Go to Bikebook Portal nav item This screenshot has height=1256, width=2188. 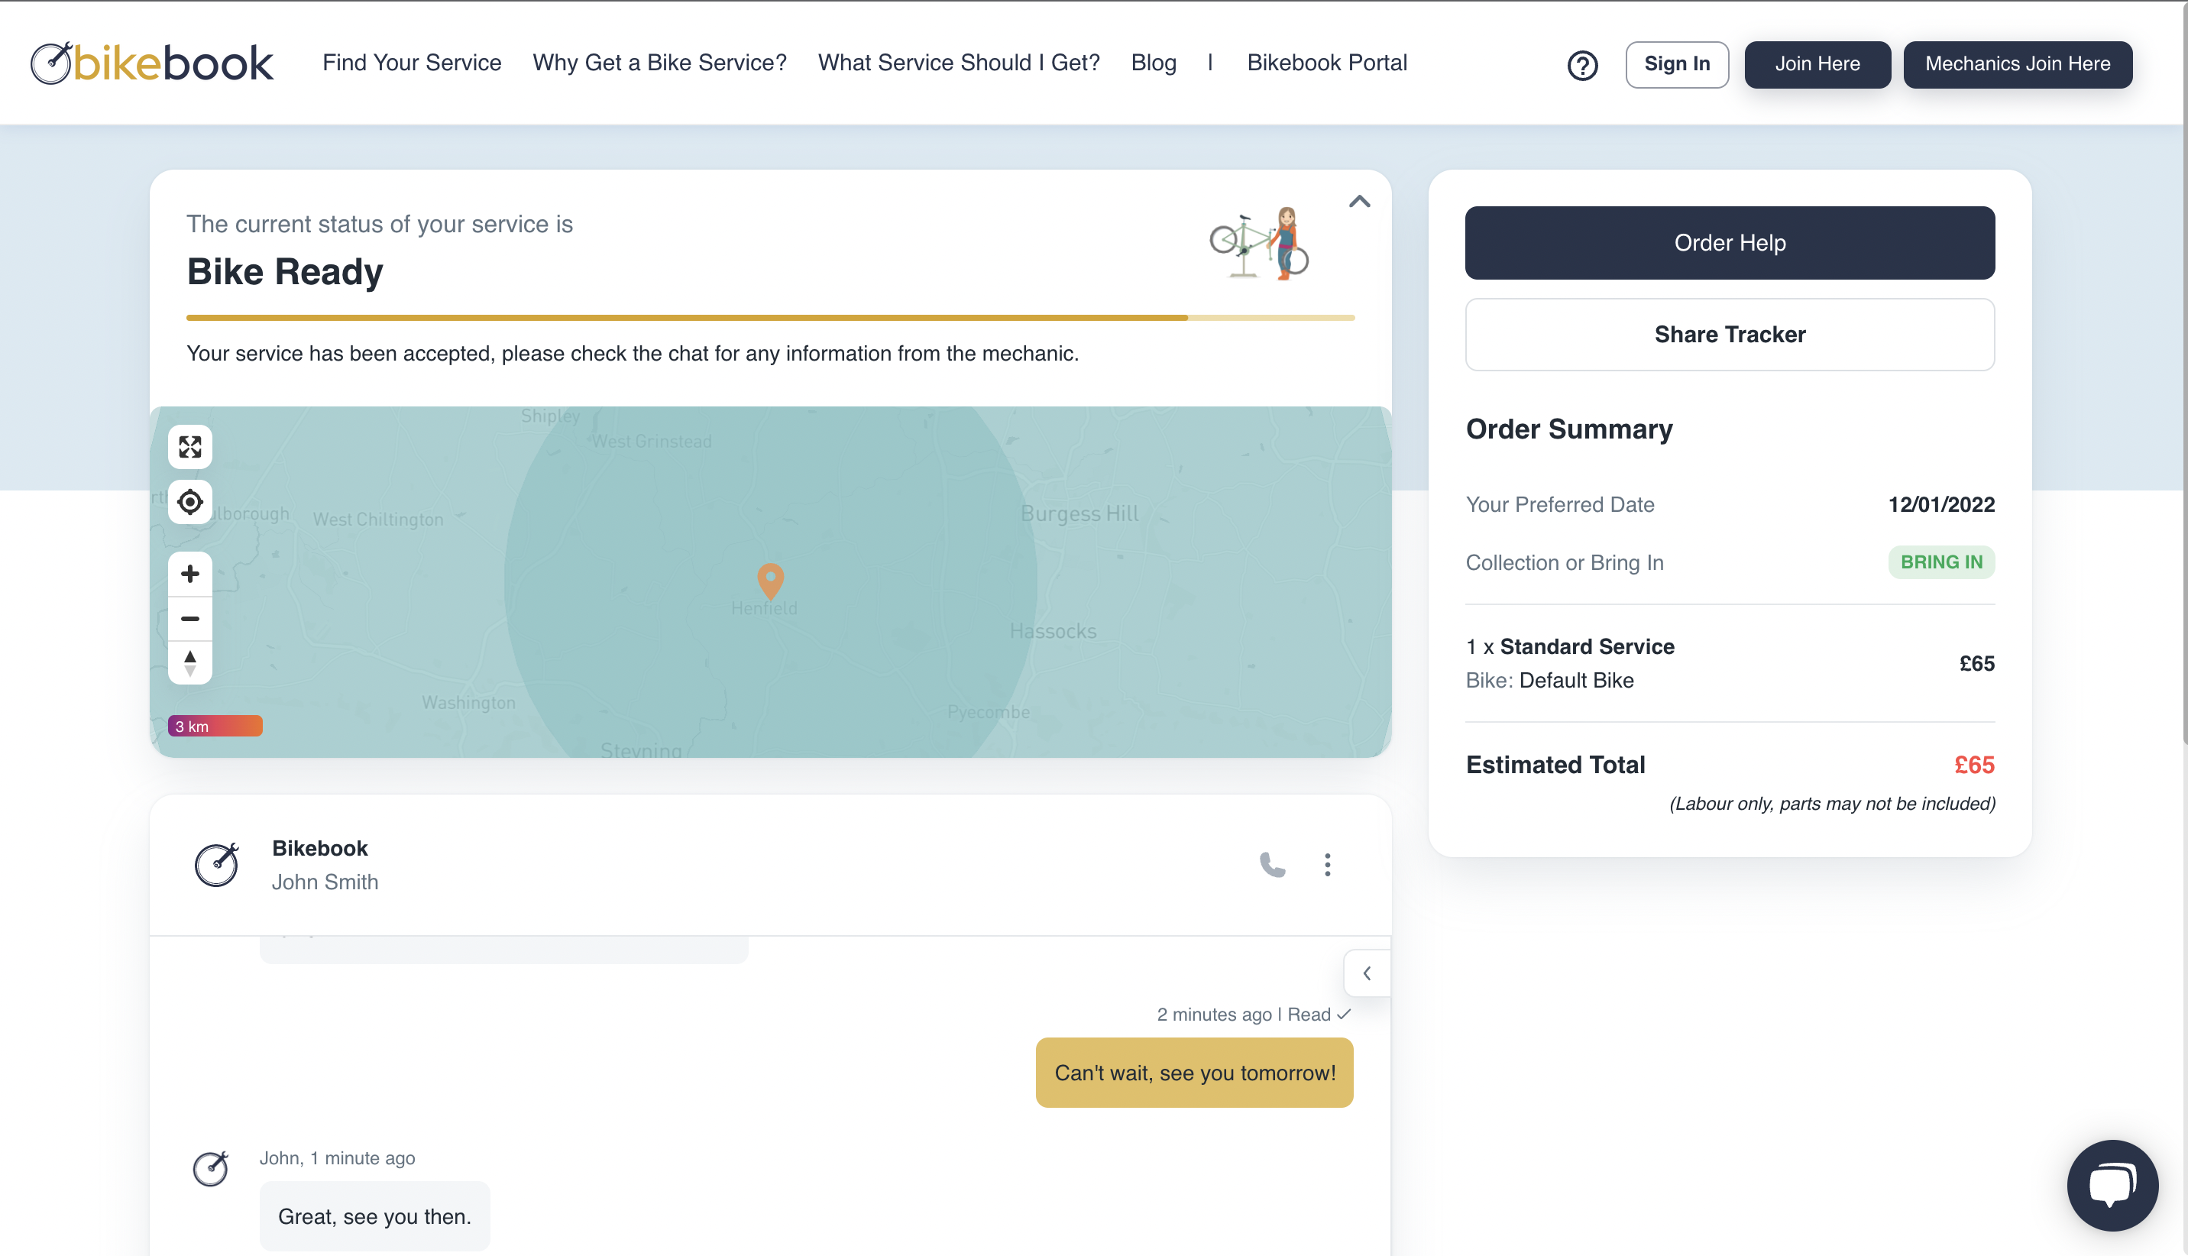click(x=1326, y=63)
